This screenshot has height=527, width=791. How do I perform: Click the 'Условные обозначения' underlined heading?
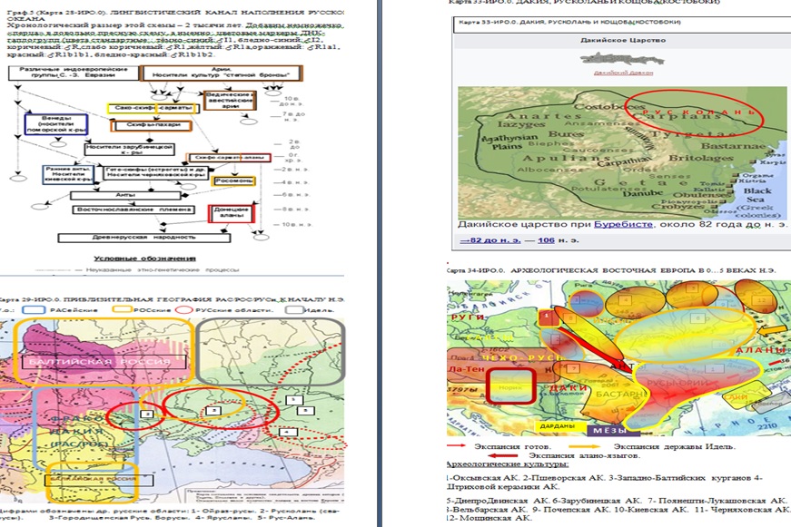coord(144,259)
